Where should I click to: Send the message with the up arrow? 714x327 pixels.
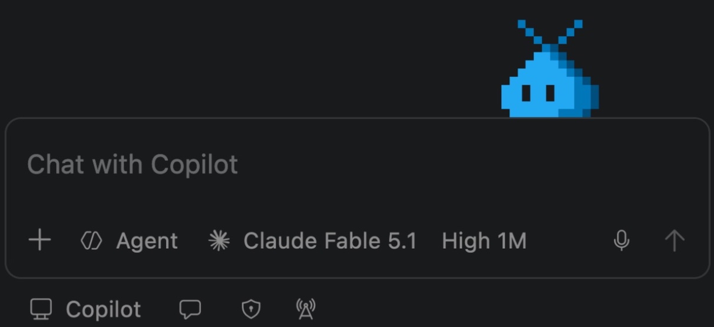coord(675,241)
